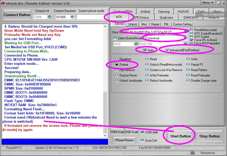The height and width of the screenshot is (156, 227).
Task: Select the Read Preloader radio option
Action: pyautogui.click(x=188, y=75)
